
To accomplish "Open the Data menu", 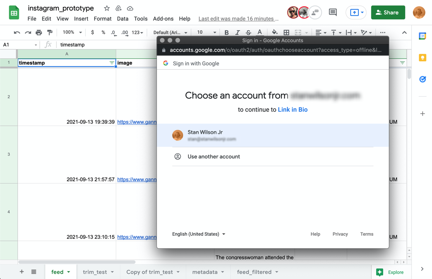I will point(122,19).
